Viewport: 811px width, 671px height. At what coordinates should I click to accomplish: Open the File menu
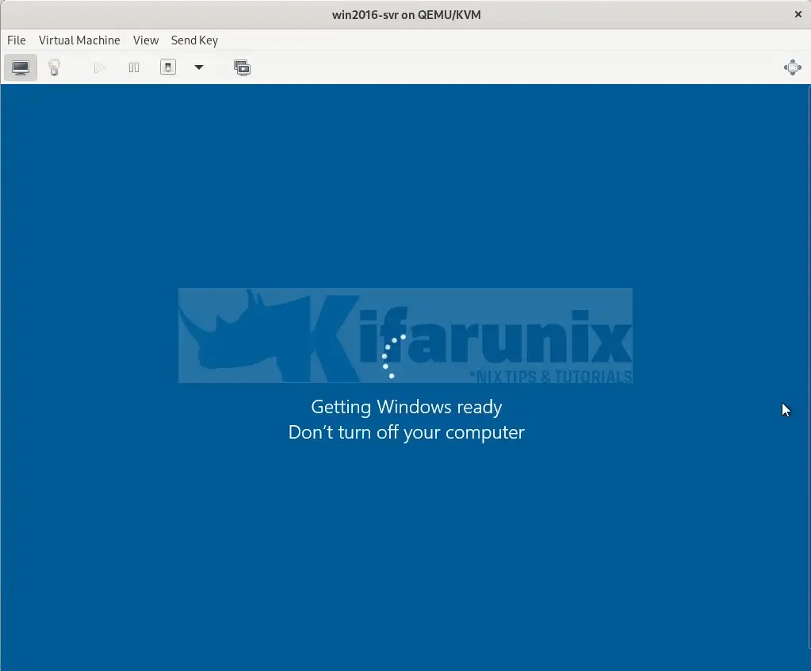[16, 40]
